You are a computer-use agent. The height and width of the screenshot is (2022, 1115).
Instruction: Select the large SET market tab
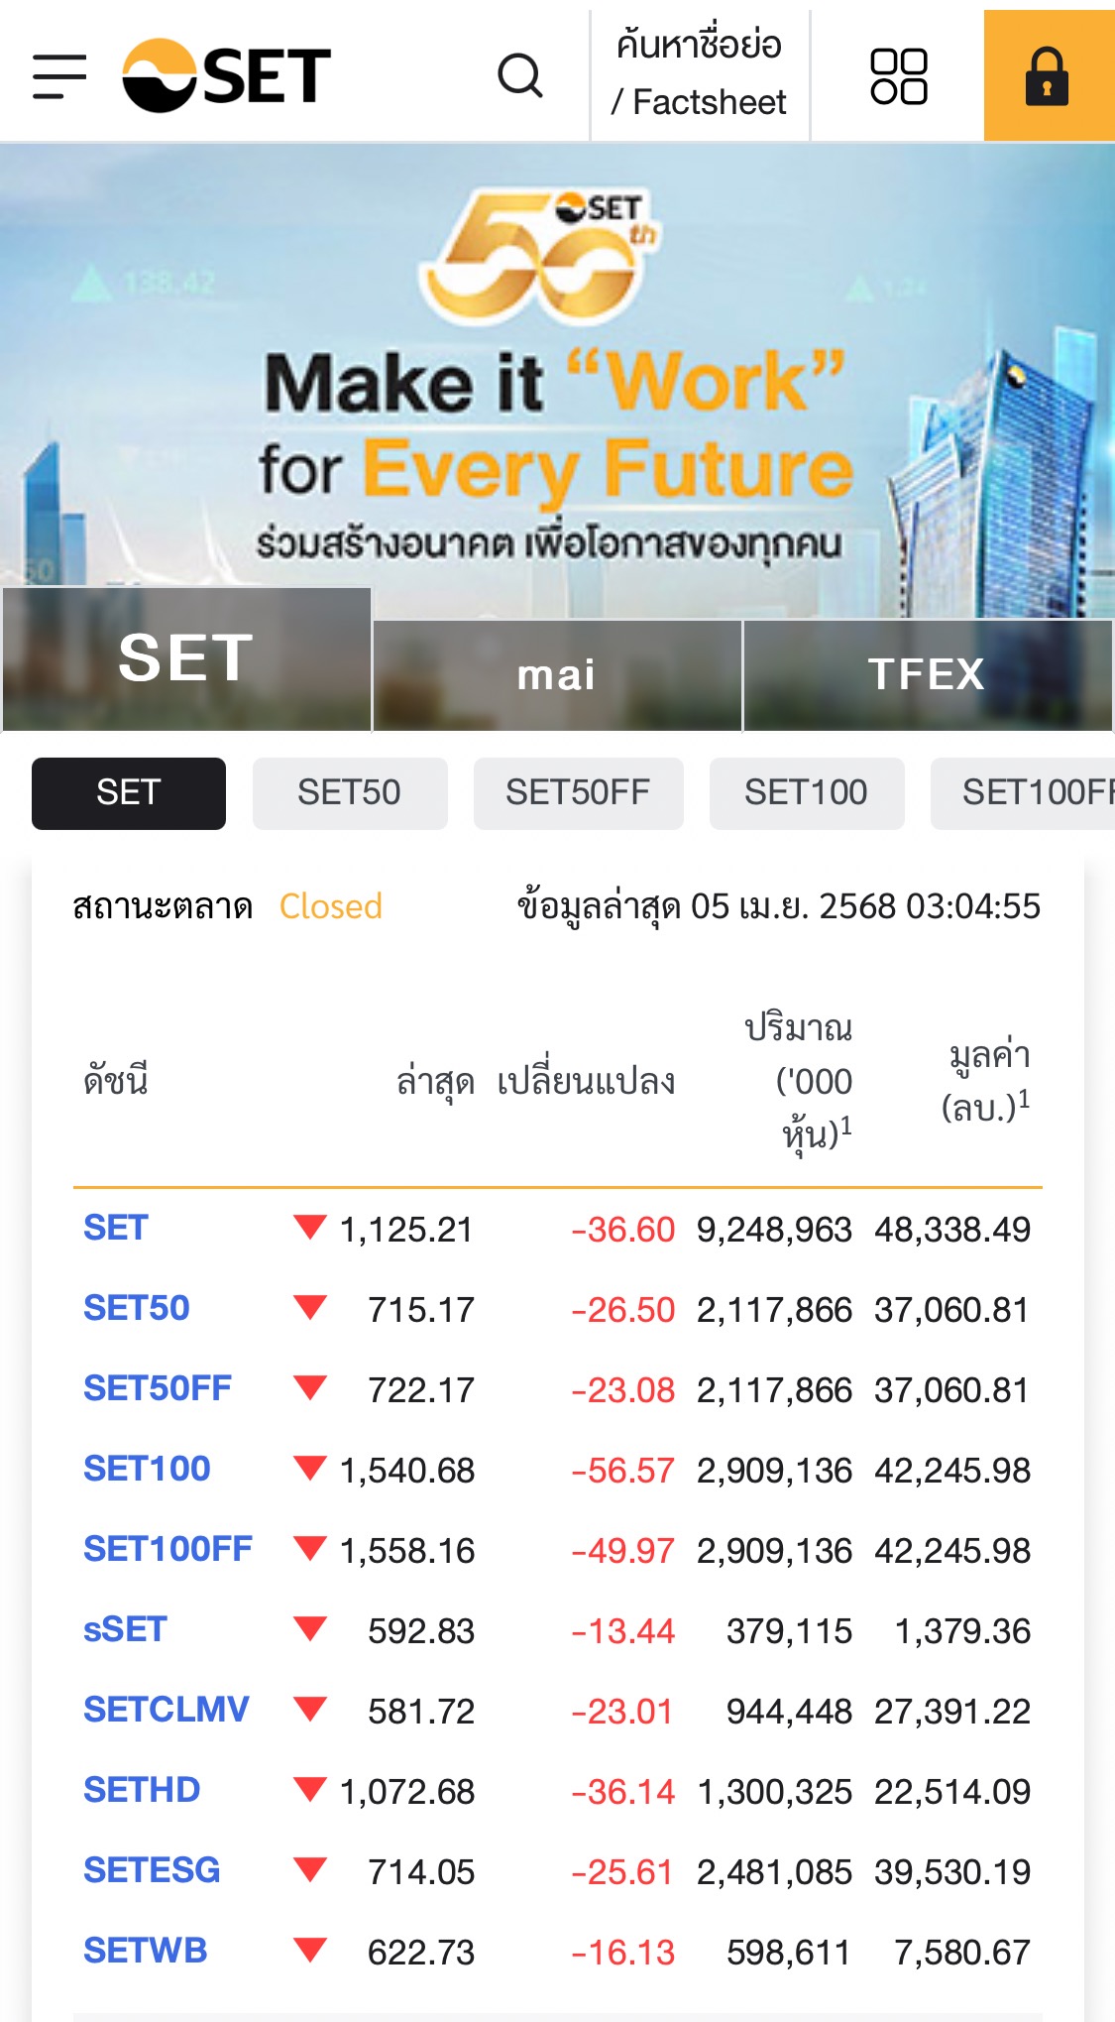click(186, 658)
